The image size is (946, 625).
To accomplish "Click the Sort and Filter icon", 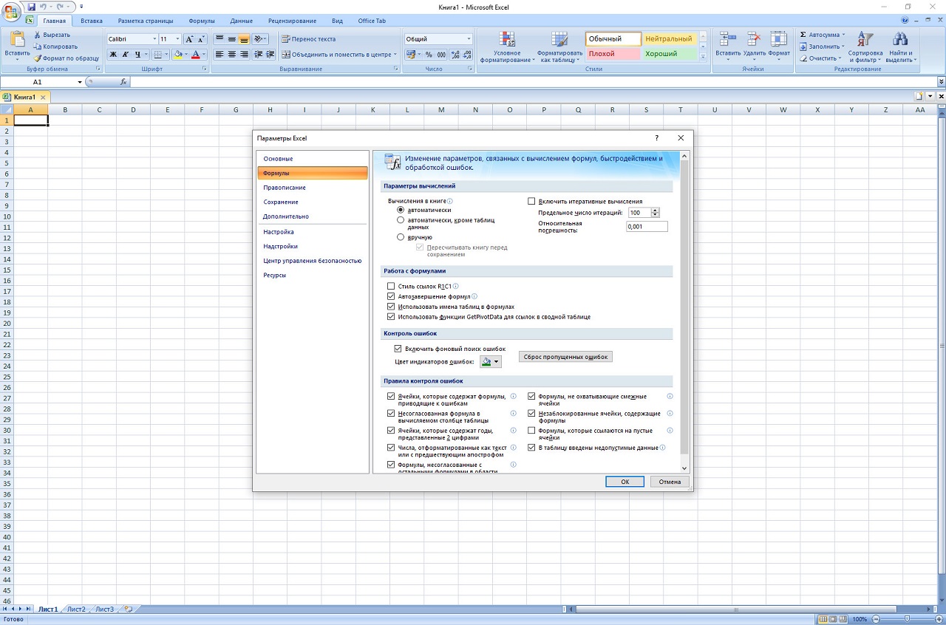I will click(865, 40).
